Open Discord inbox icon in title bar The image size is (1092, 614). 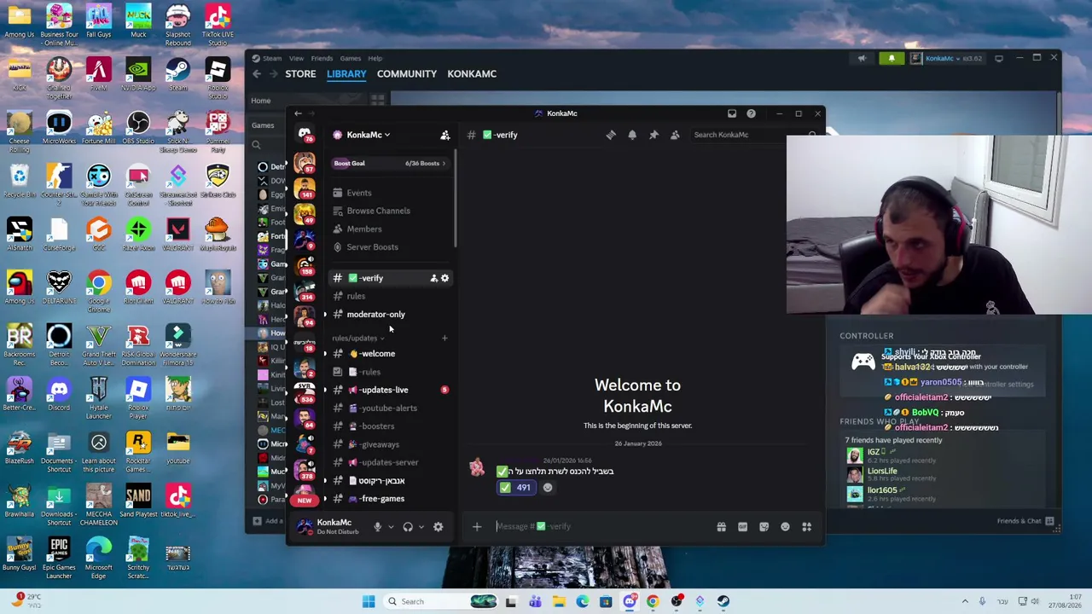point(732,113)
